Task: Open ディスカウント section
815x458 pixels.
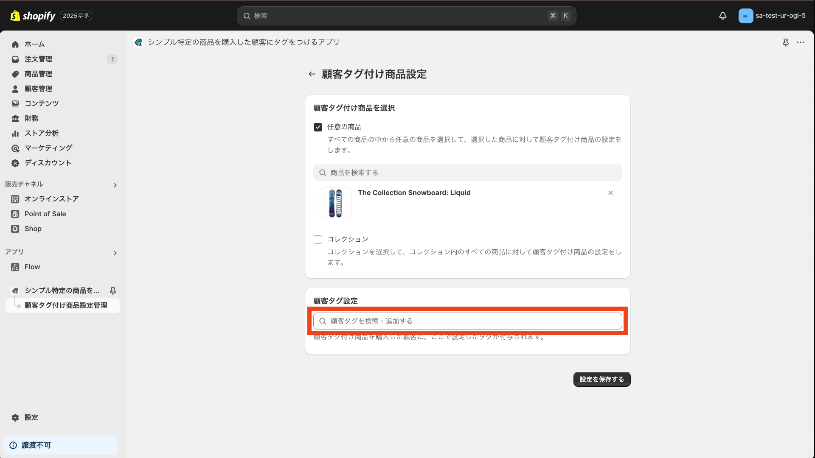Action: [47, 163]
